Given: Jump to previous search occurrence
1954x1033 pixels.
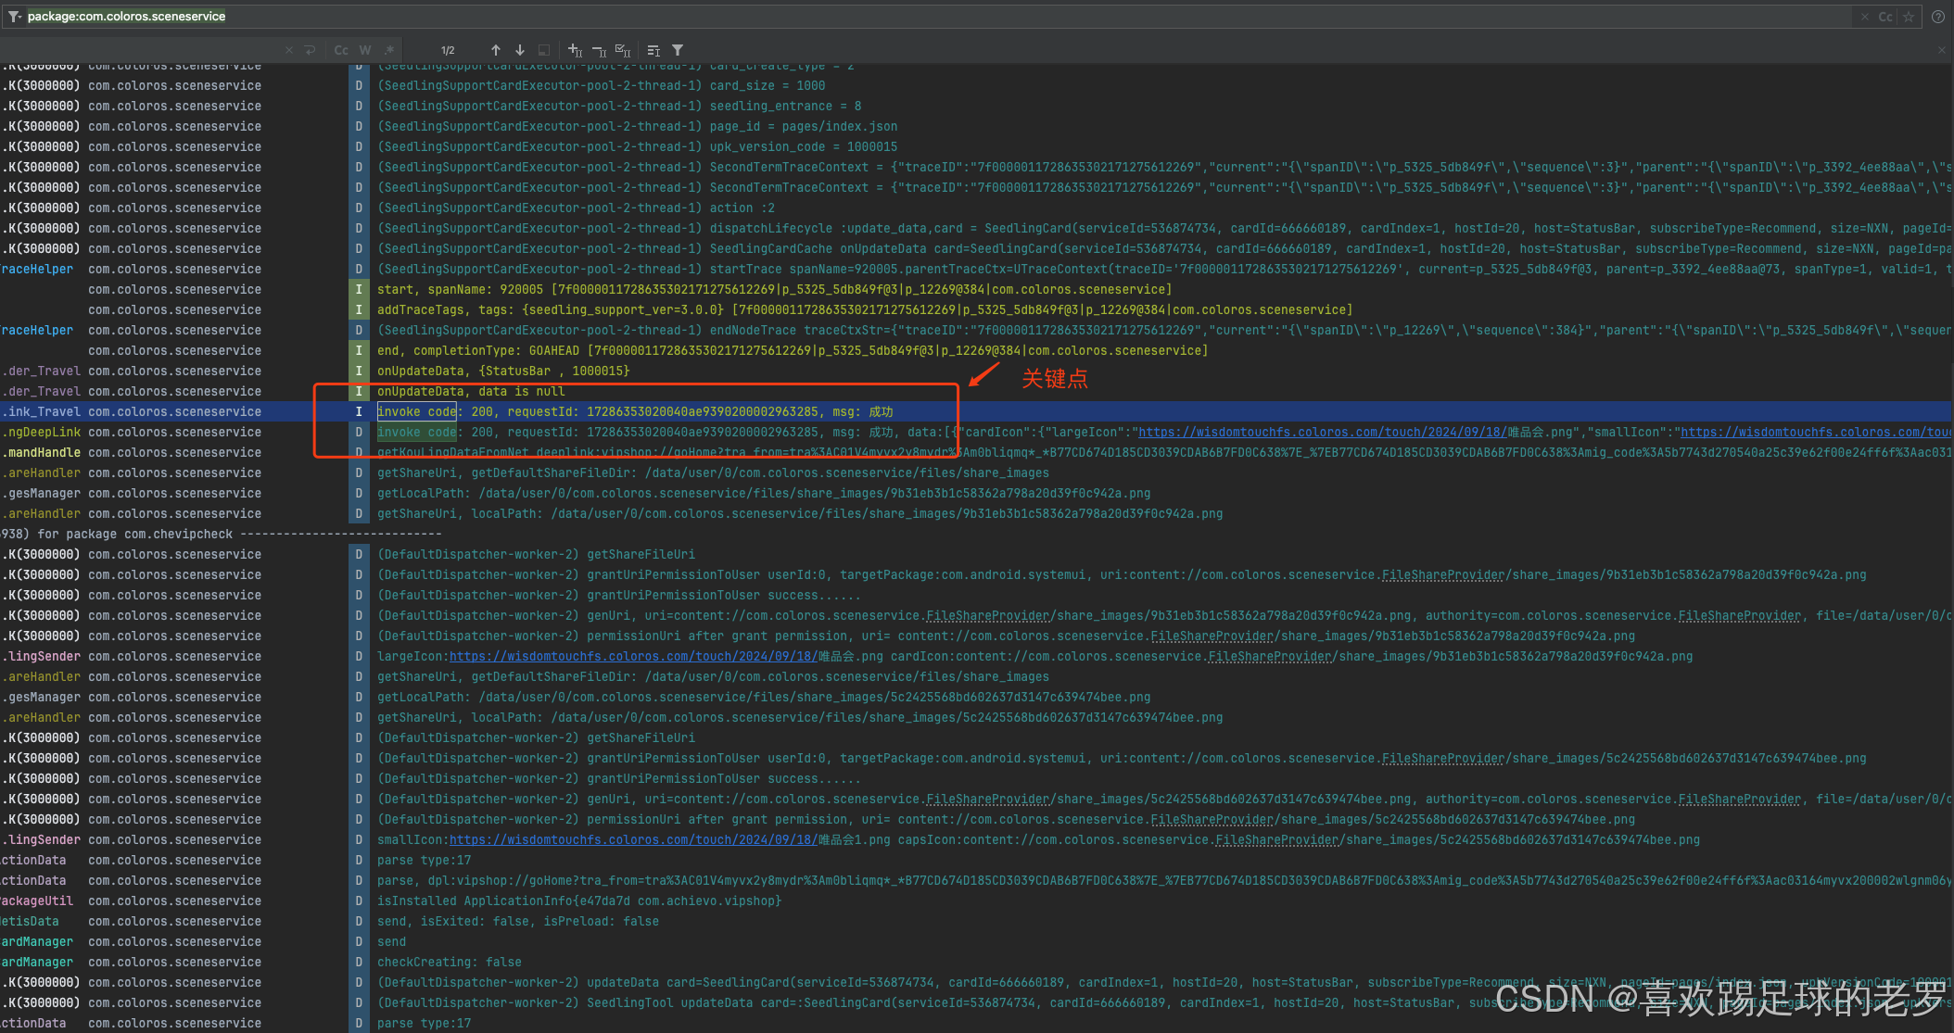Looking at the screenshot, I should [496, 50].
